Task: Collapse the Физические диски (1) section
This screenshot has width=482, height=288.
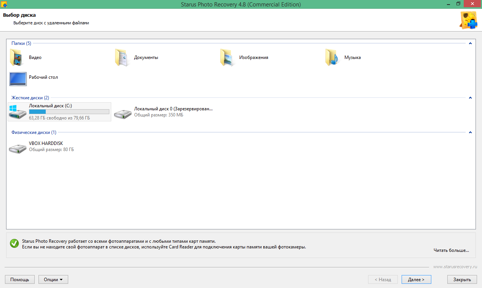Action: coord(470,132)
